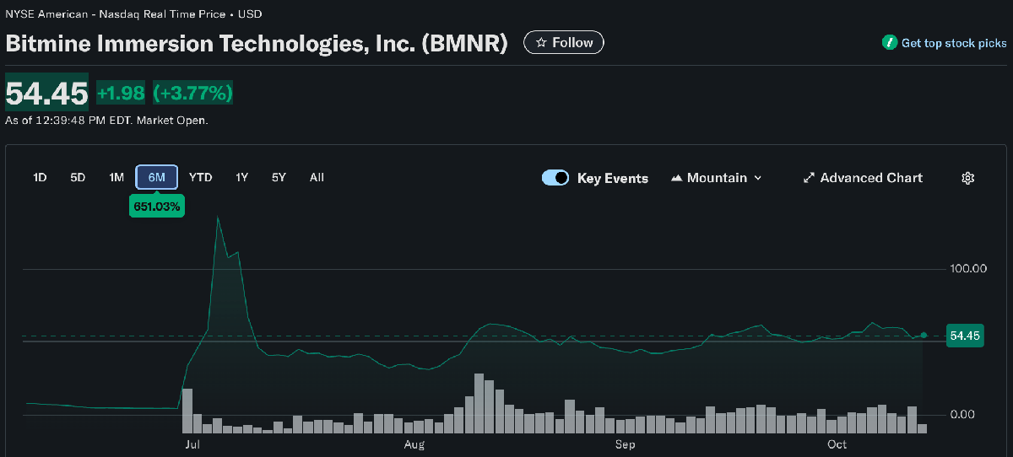Click the 0.00 axis label

click(x=962, y=415)
